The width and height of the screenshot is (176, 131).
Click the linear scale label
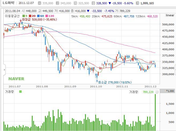tap(170, 16)
